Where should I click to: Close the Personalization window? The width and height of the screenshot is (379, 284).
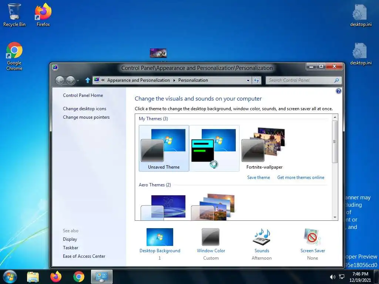click(x=334, y=67)
